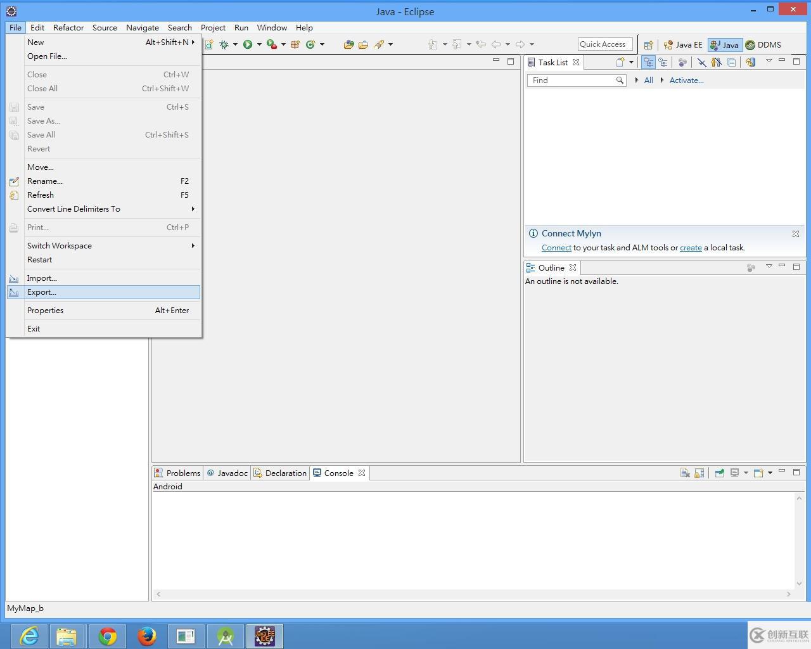The width and height of the screenshot is (811, 649).
Task: Select Export... in File menu
Action: (x=103, y=292)
